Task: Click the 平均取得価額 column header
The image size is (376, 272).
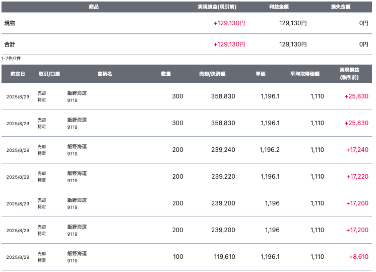Action: [x=305, y=74]
